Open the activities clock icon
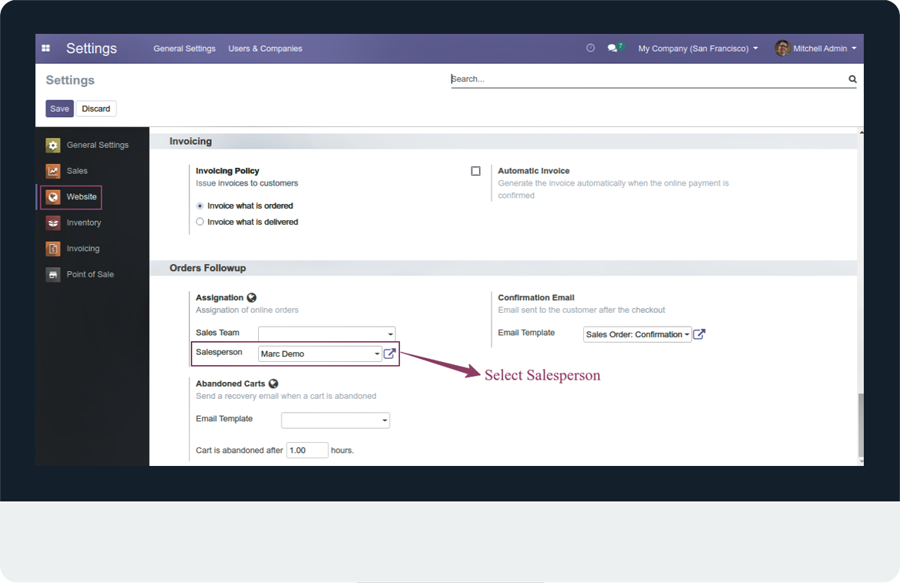The height and width of the screenshot is (583, 900). [590, 49]
